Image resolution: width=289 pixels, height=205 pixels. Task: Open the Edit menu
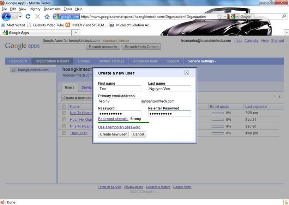[x=13, y=9]
